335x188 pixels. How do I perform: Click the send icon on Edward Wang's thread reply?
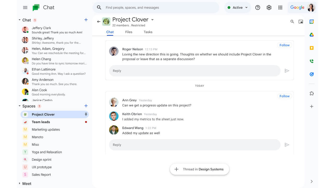287,144
